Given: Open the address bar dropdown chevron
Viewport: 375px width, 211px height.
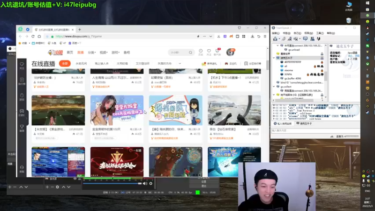Looking at the screenshot, I should 210,37.
